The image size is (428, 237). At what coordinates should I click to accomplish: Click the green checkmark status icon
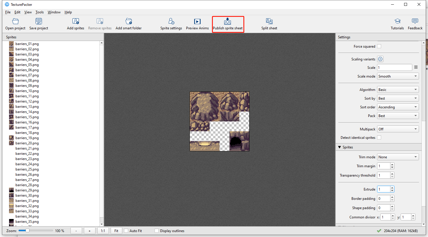point(379,231)
